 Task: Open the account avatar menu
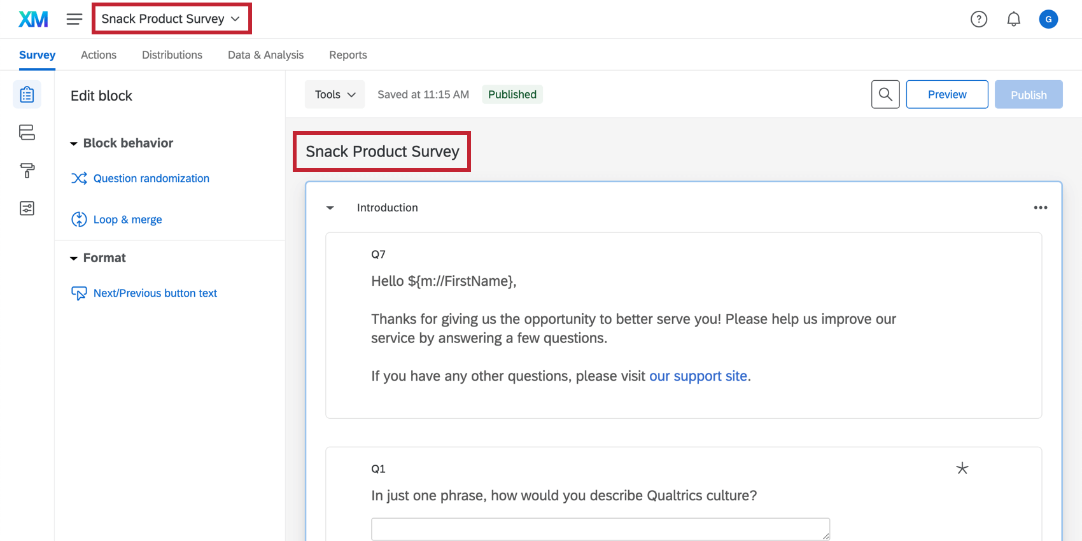(1048, 19)
